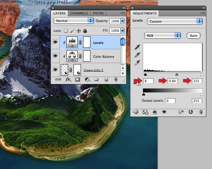Open the Fill percentage dropdown arrow
The image size is (212, 169).
122,30
